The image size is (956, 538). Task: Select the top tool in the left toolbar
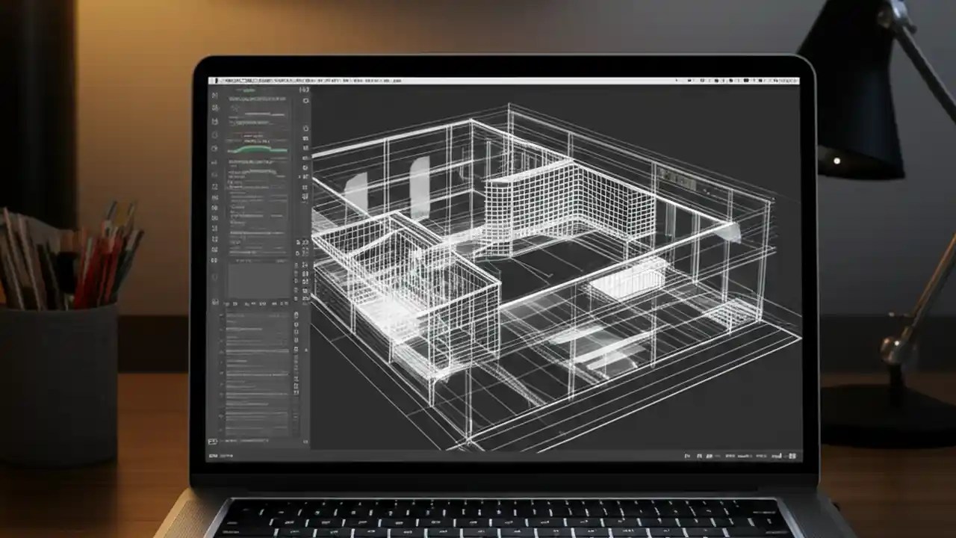click(x=215, y=93)
